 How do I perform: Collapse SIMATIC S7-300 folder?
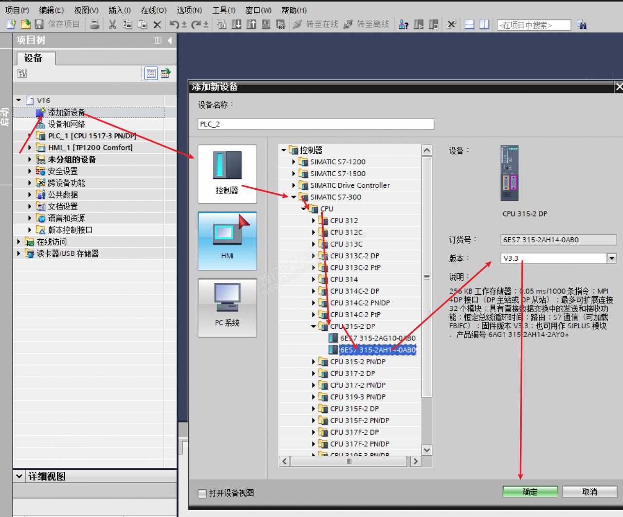tap(293, 197)
